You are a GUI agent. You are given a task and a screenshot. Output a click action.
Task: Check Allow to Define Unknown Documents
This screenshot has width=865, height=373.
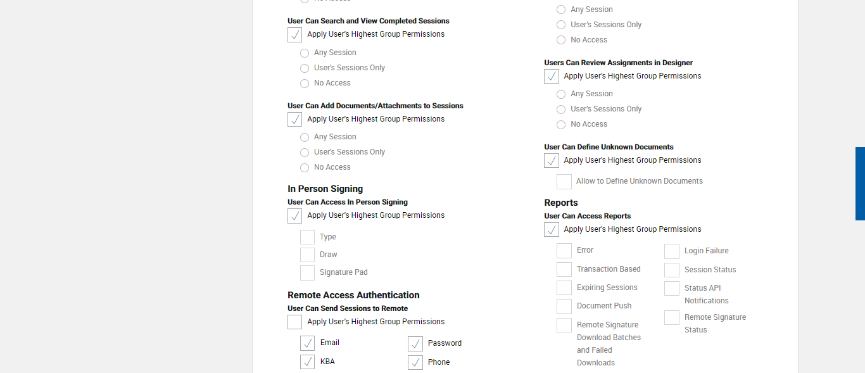pyautogui.click(x=564, y=182)
